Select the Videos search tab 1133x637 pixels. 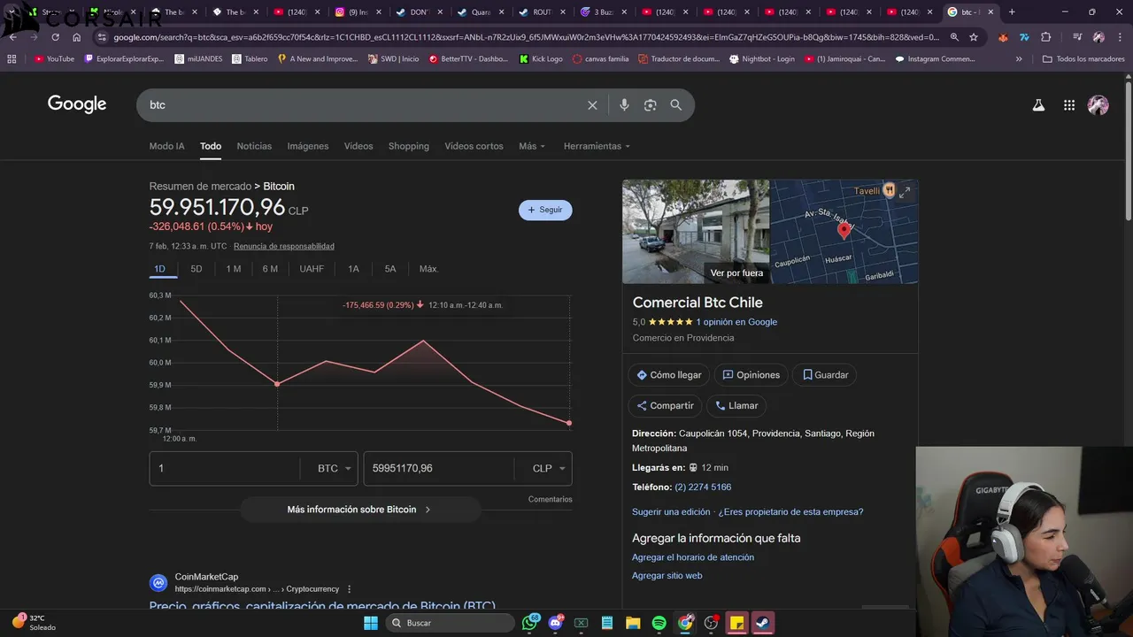[x=358, y=146]
